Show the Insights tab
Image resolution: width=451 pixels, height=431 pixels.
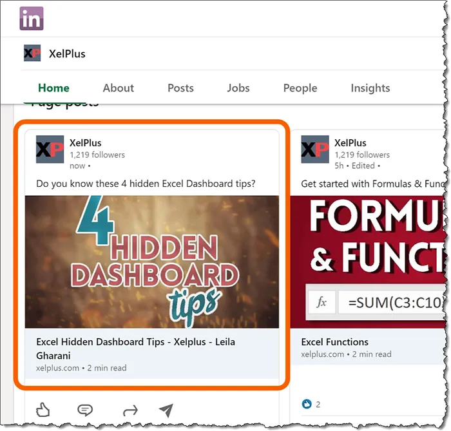point(370,88)
